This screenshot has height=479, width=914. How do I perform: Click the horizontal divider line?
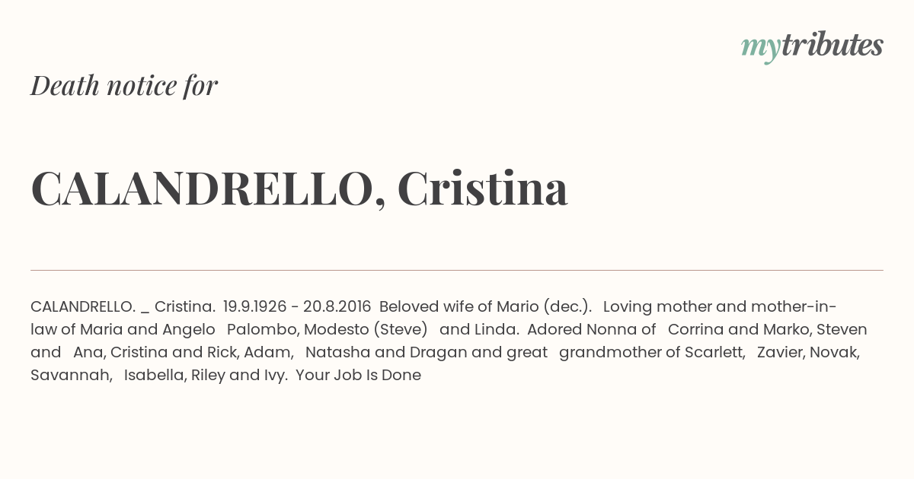pyautogui.click(x=457, y=270)
